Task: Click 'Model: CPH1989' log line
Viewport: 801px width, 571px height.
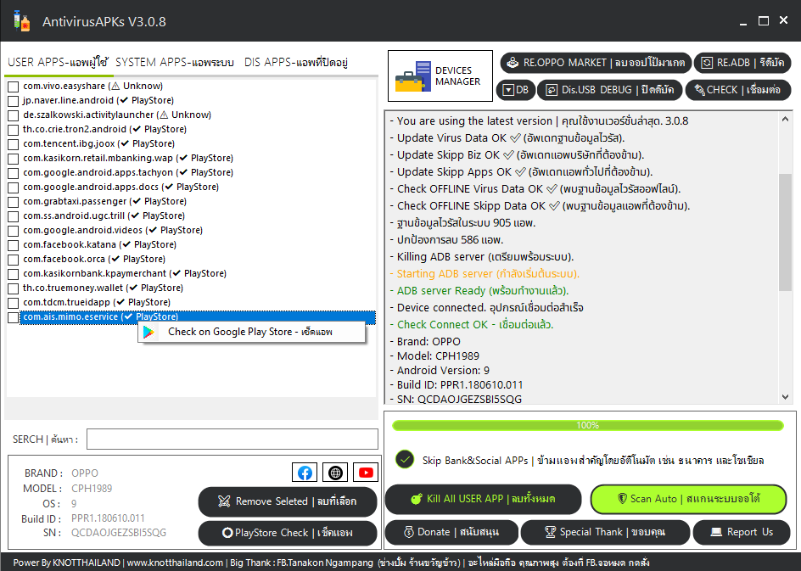Action: click(434, 356)
